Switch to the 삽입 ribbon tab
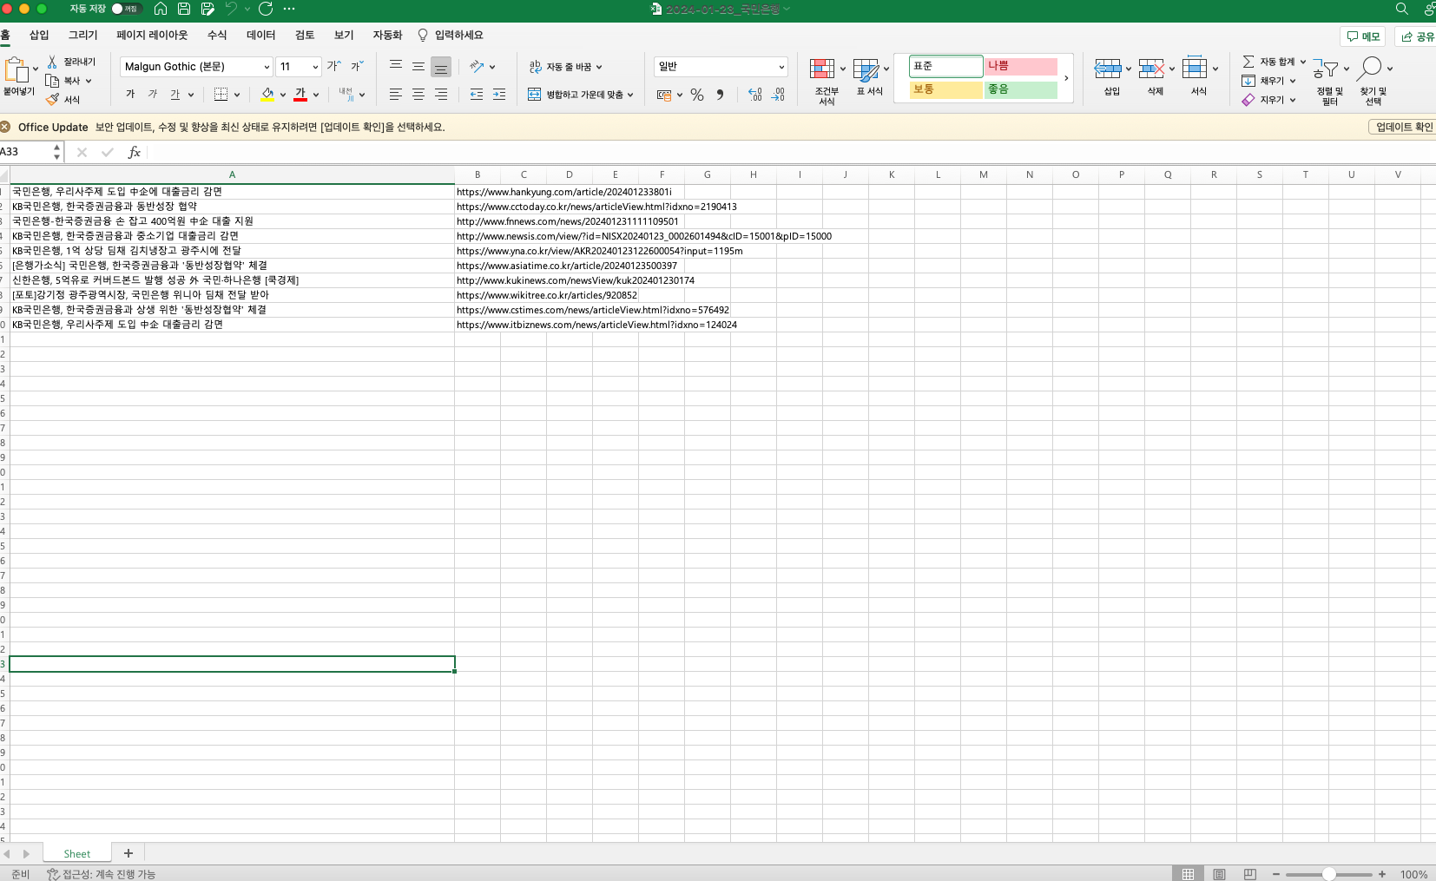Screen dimensions: 1436x881 (39, 35)
